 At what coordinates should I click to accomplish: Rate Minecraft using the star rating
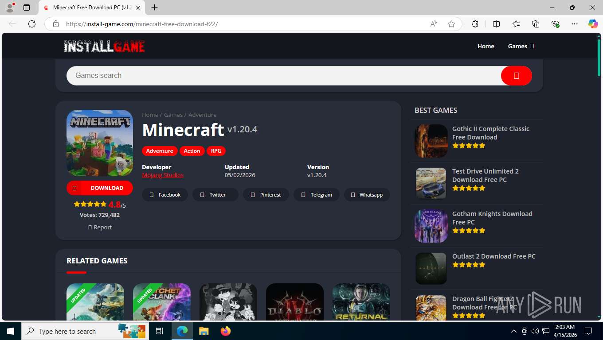pos(90,204)
